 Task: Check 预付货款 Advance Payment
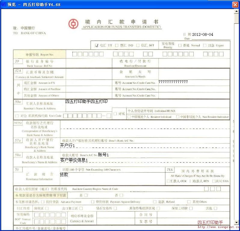[x=43, y=202]
